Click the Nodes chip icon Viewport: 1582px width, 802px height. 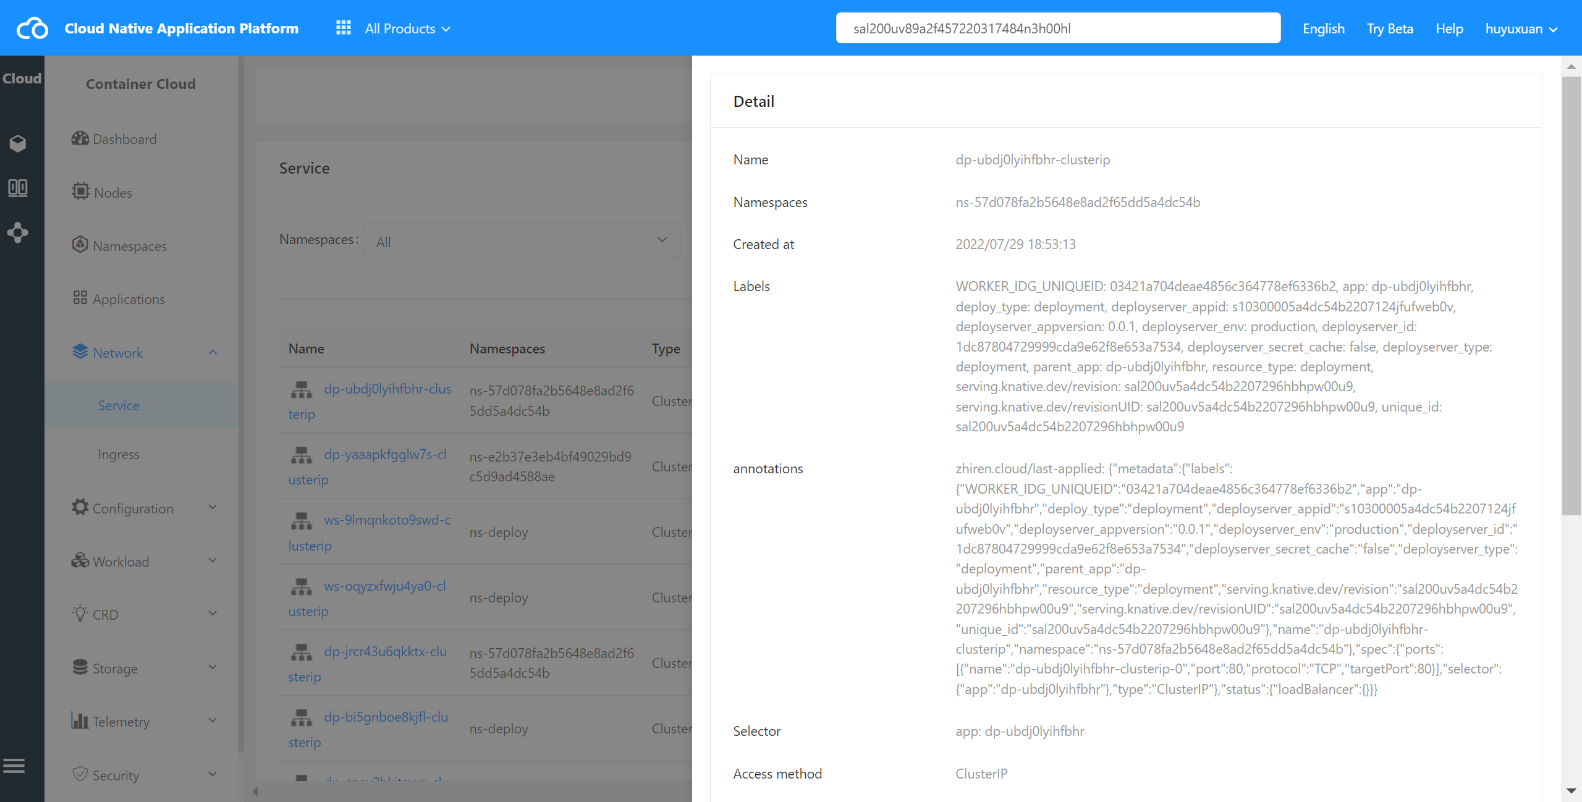[80, 192]
